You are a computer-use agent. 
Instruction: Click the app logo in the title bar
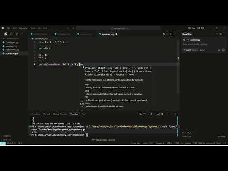[3, 28]
